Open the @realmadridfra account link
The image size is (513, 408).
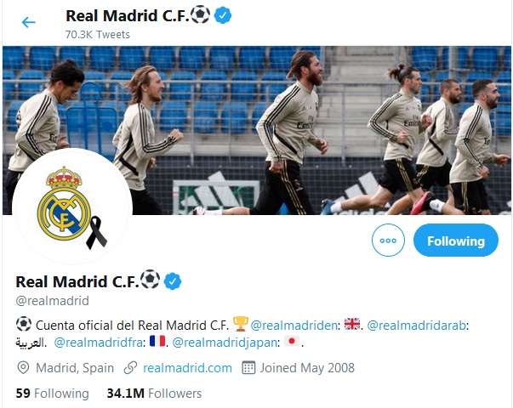point(98,343)
